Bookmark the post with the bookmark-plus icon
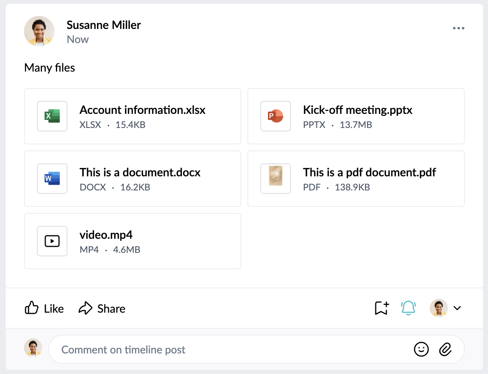The image size is (488, 374). pos(382,308)
